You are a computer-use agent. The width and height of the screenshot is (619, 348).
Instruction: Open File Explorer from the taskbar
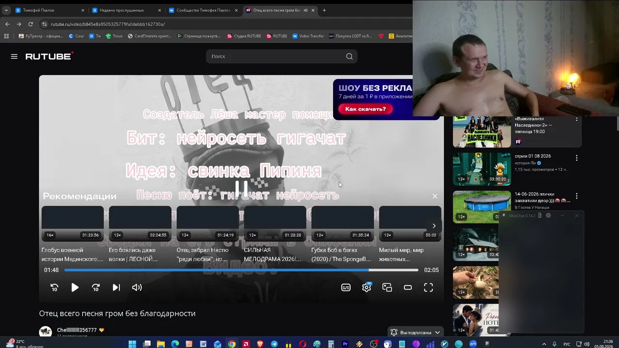tap(161, 344)
